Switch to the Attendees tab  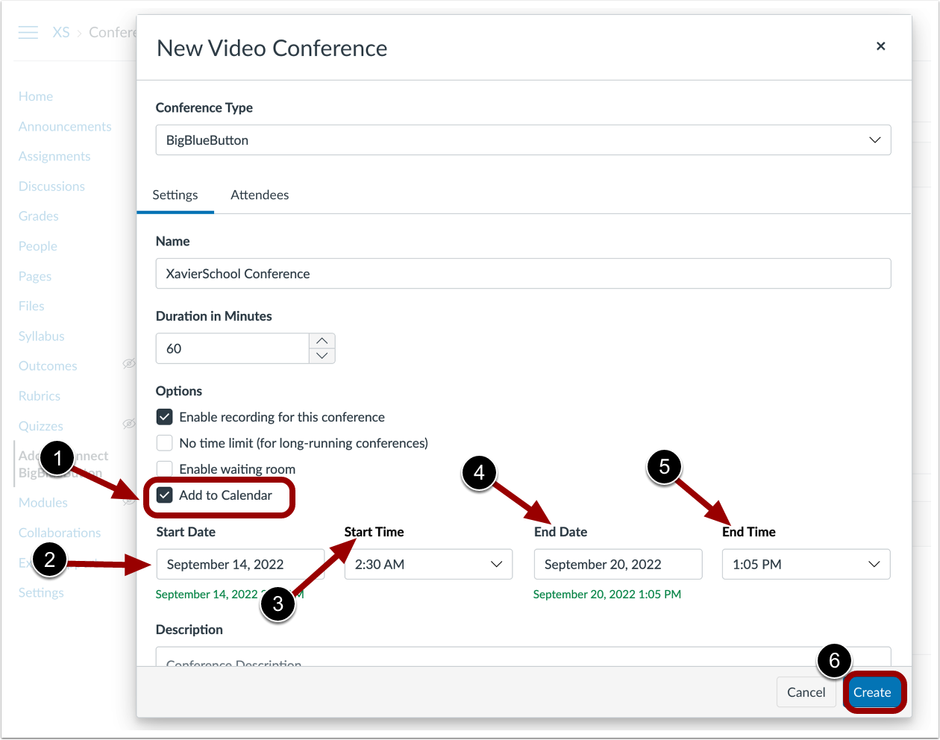coord(260,195)
